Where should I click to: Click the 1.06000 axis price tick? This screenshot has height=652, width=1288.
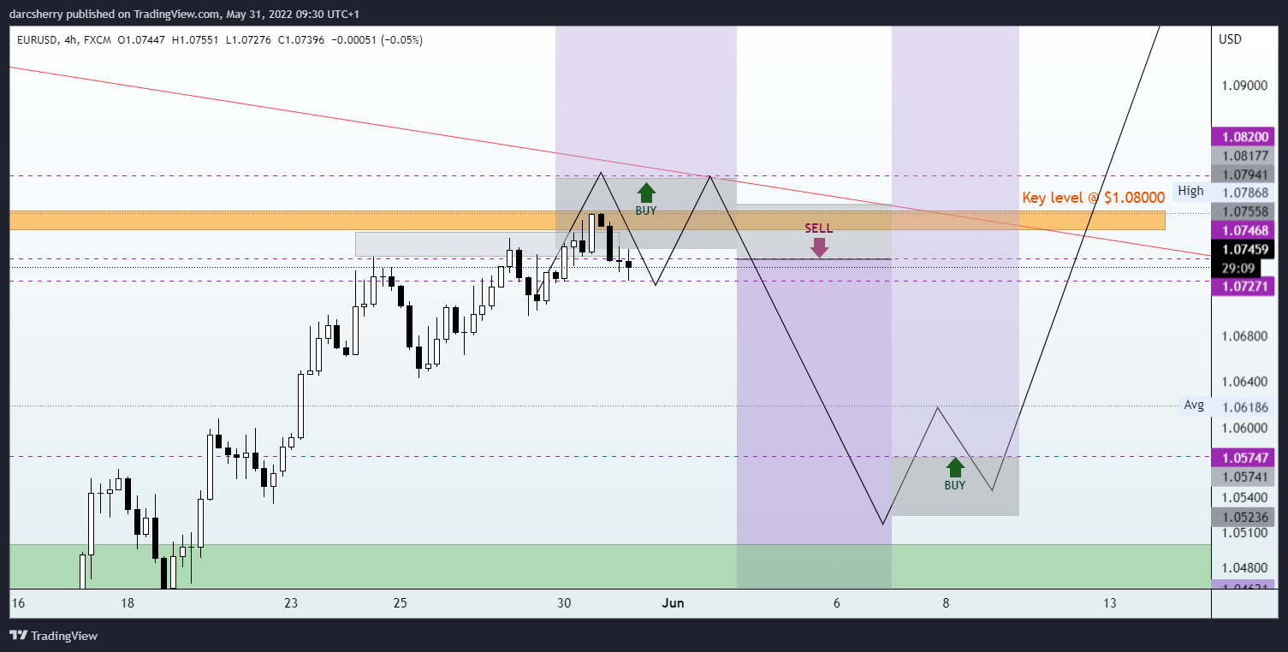tap(1243, 428)
